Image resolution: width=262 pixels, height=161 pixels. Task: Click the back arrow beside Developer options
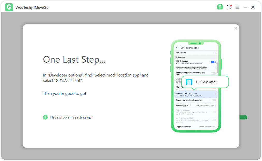[177, 48]
